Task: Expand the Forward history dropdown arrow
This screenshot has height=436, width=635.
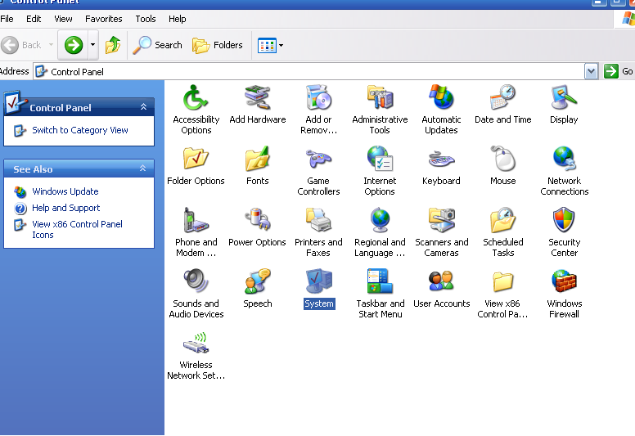Action: [92, 45]
